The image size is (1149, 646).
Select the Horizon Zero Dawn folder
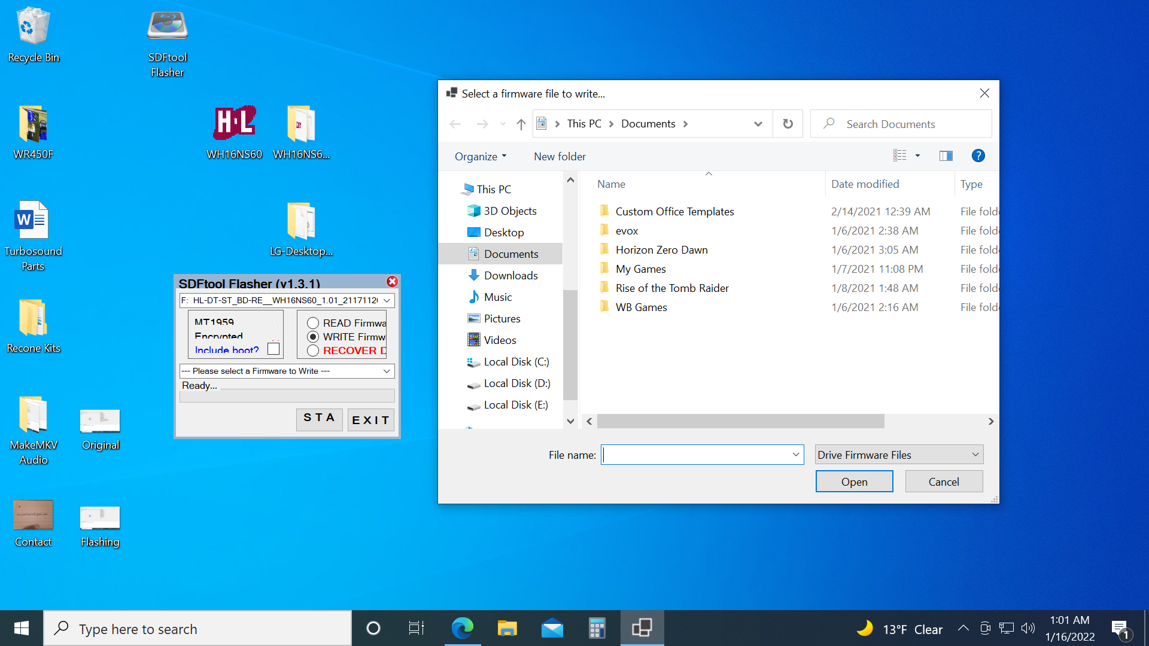click(661, 249)
